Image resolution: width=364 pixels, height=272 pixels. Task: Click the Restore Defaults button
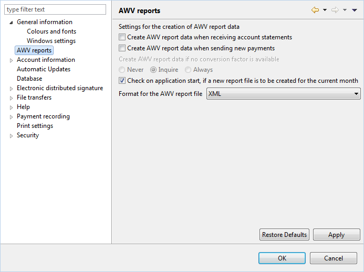point(284,234)
